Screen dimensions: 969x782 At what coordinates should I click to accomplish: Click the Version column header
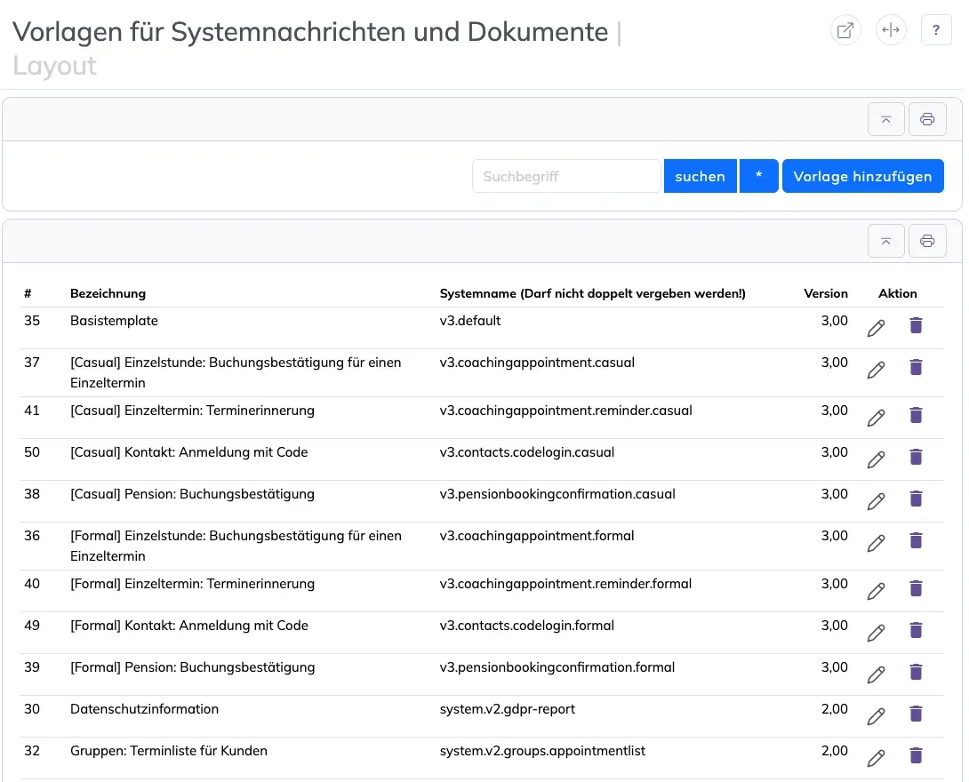pyautogui.click(x=826, y=293)
